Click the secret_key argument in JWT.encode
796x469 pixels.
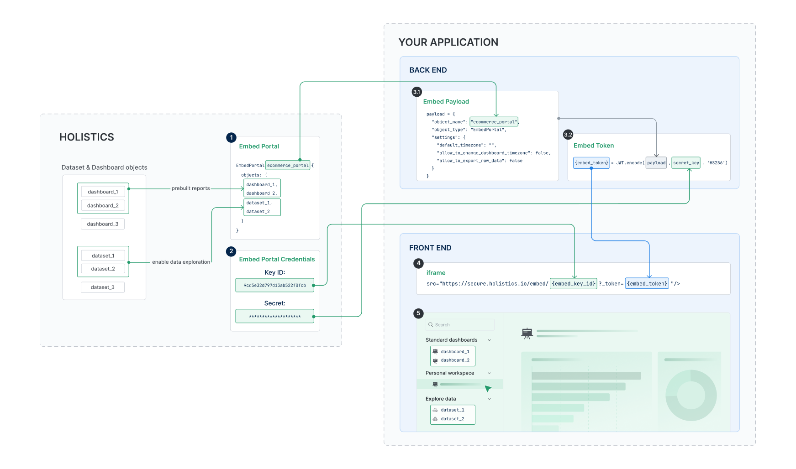coord(686,163)
